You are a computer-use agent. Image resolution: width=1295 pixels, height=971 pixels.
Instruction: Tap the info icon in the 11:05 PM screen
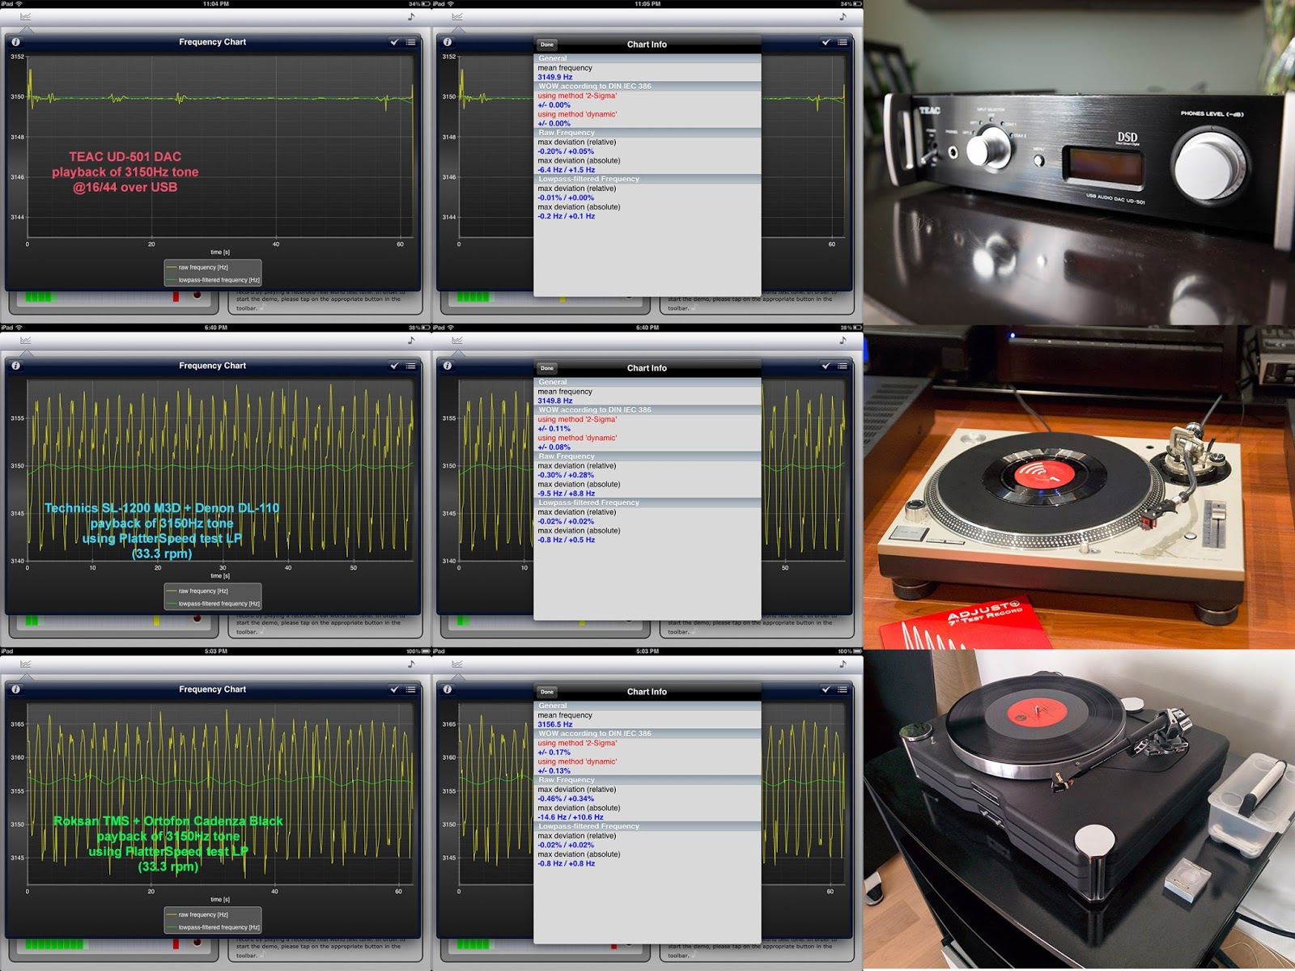[447, 42]
